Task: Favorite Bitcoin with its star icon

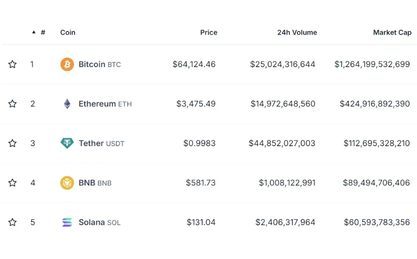Action: [x=12, y=64]
